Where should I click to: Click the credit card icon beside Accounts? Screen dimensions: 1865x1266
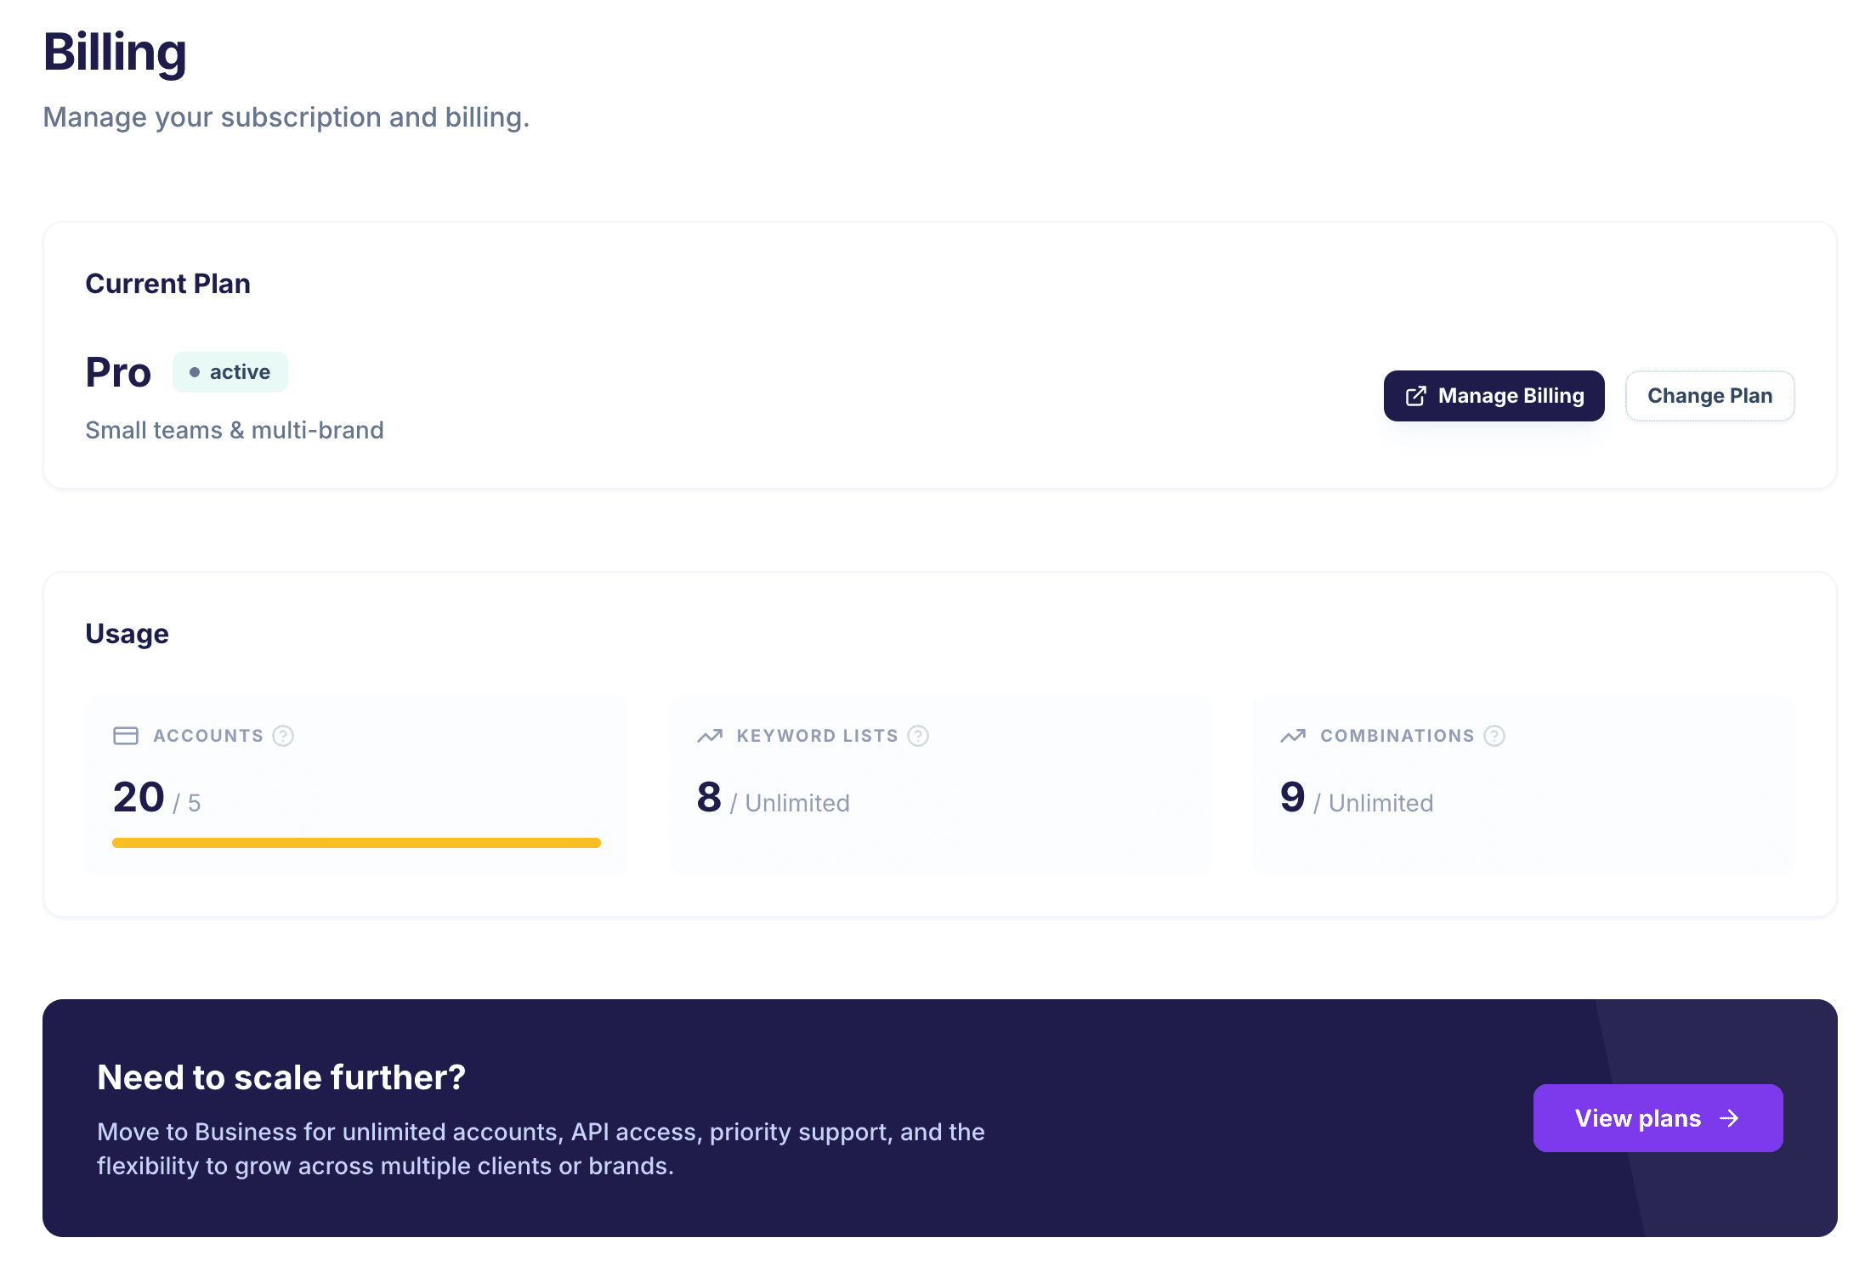125,736
